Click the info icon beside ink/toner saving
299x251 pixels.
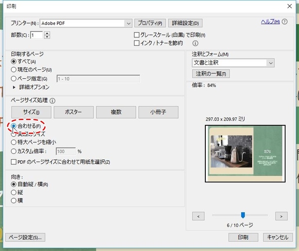point(195,43)
